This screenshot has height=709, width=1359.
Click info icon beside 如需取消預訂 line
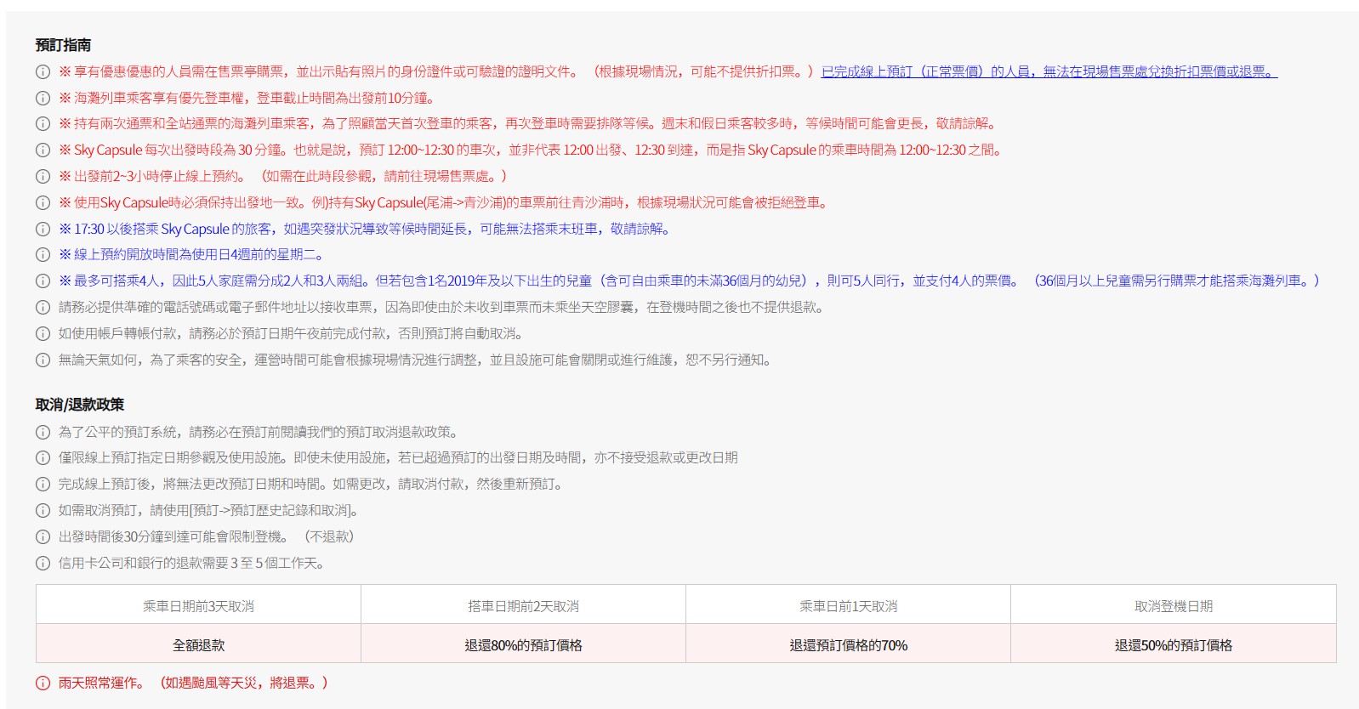[x=43, y=511]
